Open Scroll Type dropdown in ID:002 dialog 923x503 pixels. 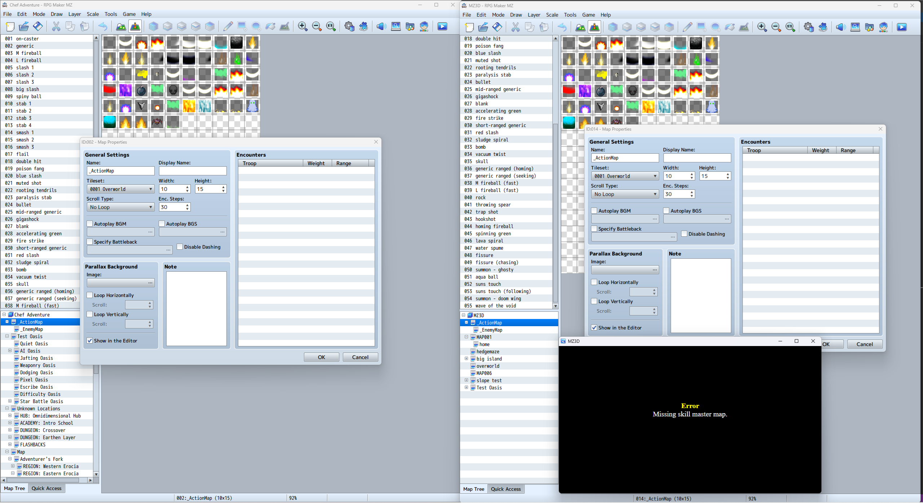point(120,207)
